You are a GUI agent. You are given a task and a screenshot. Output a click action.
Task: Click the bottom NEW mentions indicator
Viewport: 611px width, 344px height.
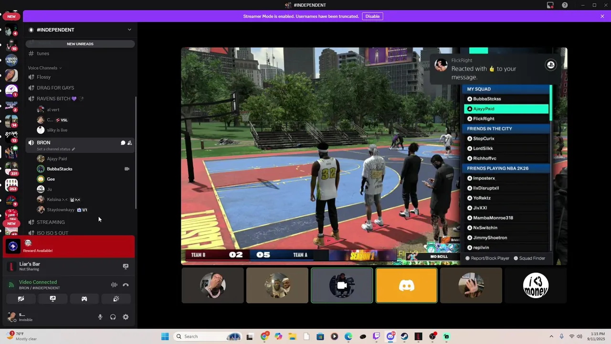coord(11,224)
